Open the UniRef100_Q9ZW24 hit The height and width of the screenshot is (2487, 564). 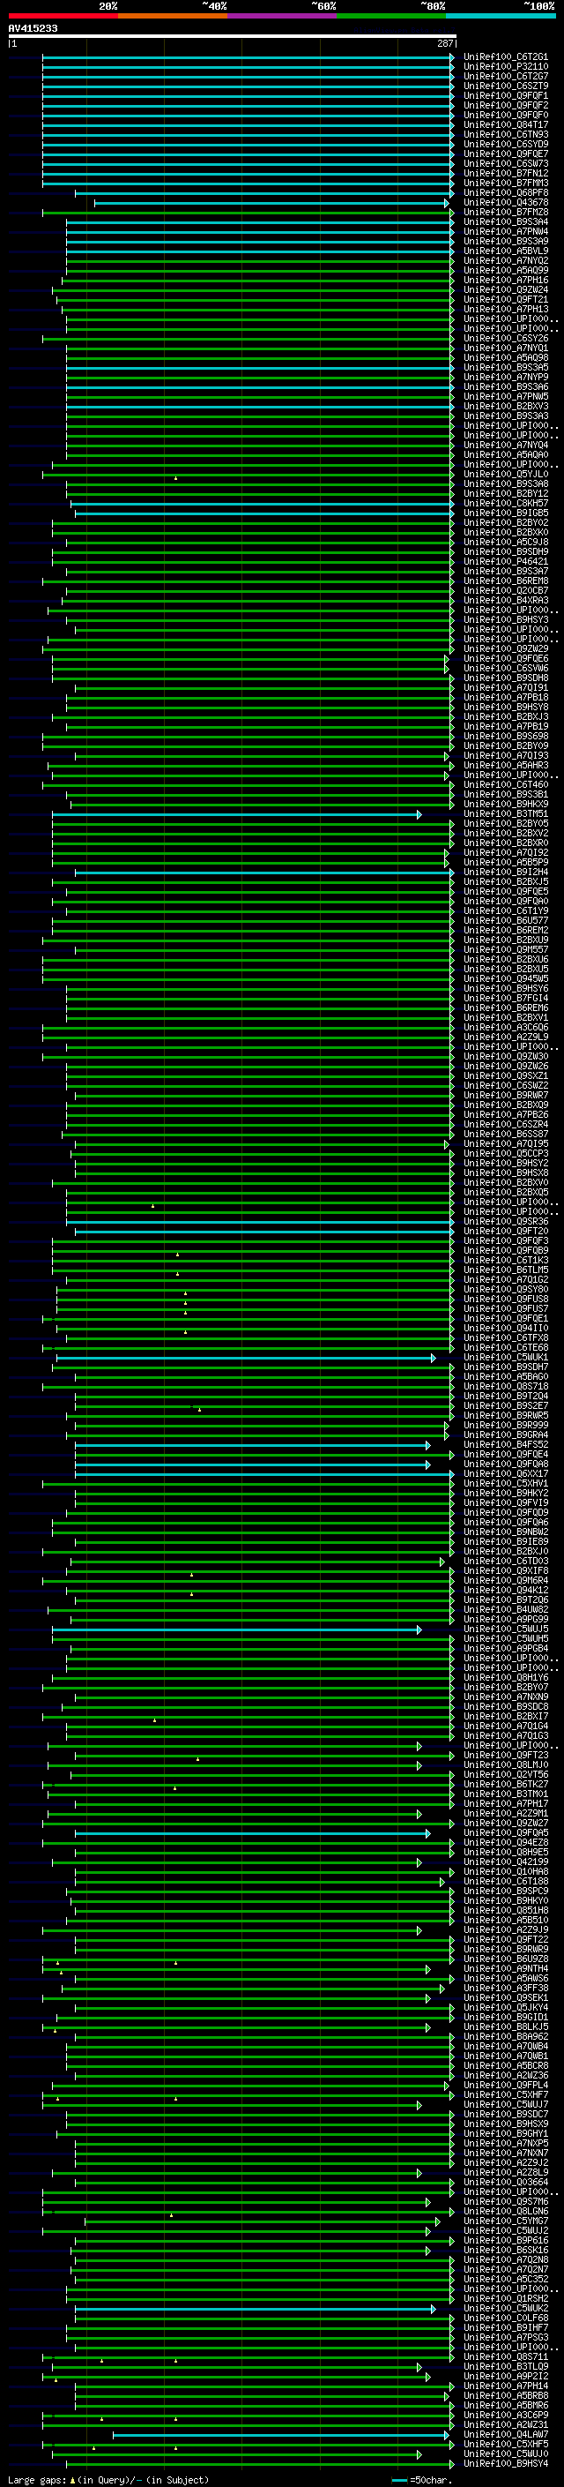coord(506,289)
